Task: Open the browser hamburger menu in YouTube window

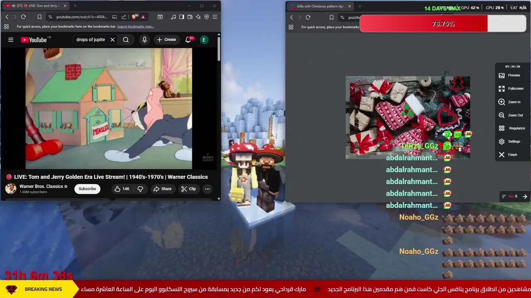Action: 215,17
